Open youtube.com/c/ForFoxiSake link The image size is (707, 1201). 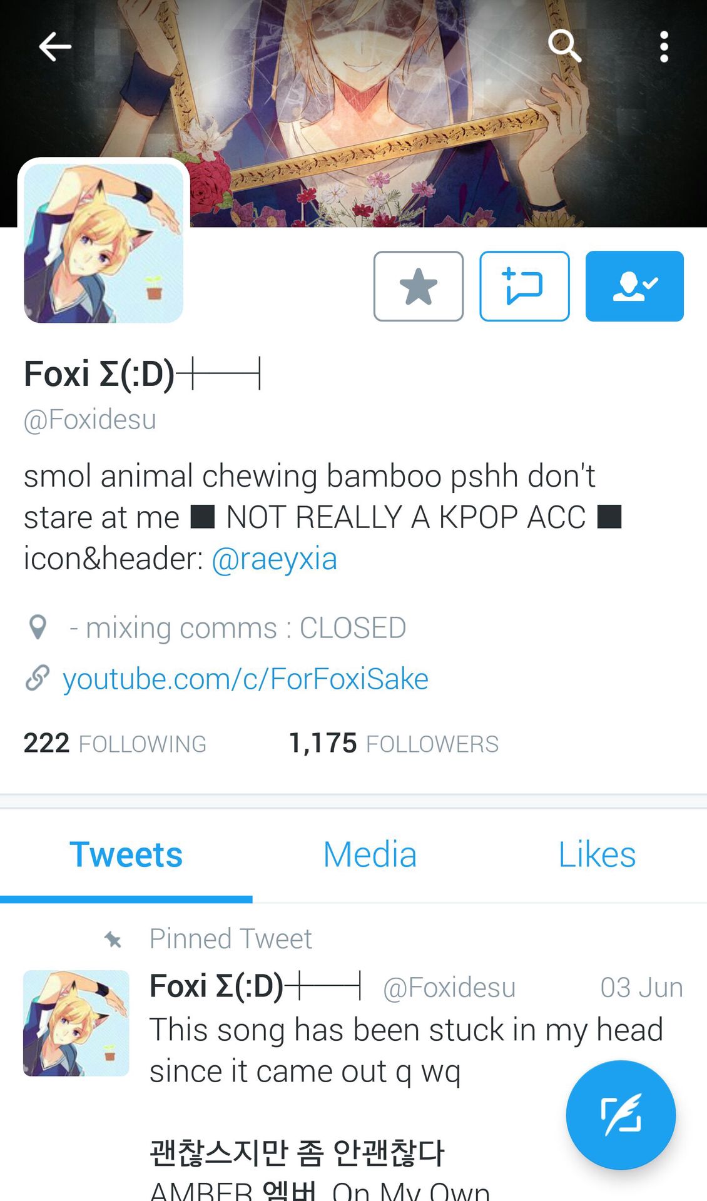point(245,679)
